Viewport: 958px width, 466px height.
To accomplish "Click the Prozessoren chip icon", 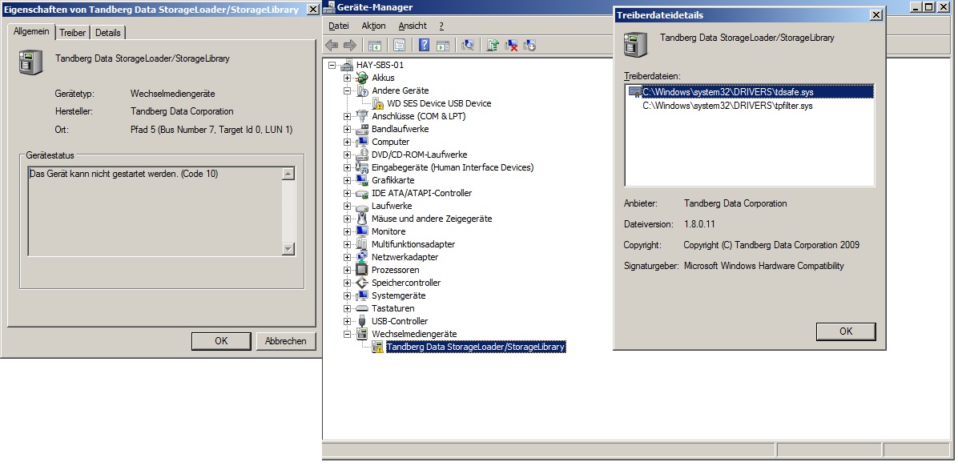I will (x=362, y=270).
